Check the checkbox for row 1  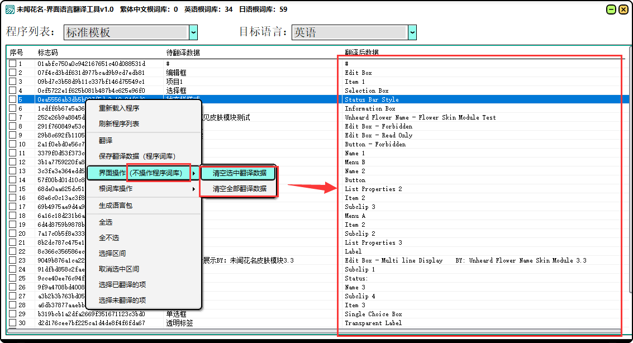coord(12,64)
